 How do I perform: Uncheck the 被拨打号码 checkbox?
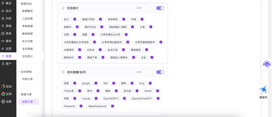coord(100,19)
